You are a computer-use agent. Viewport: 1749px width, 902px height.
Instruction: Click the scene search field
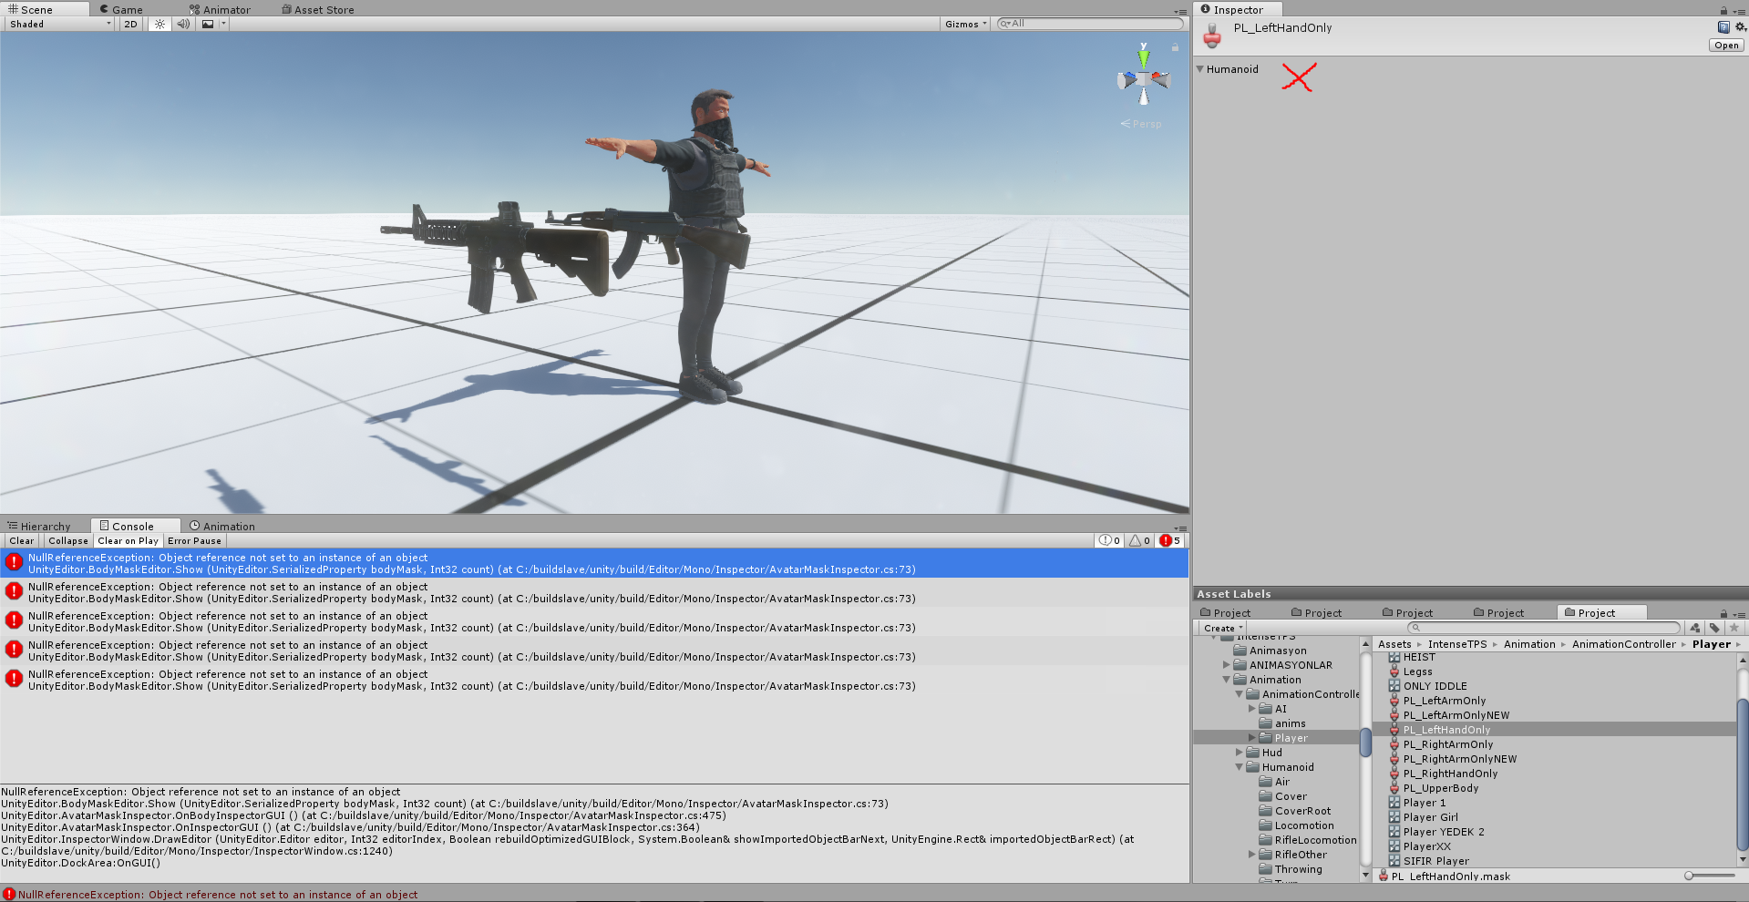pos(1091,24)
